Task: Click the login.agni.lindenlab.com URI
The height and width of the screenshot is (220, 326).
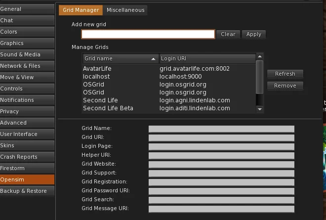Action: point(195,100)
